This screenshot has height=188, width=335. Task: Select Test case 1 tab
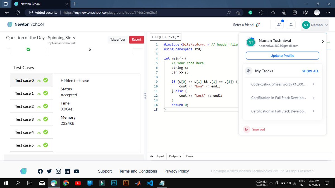coord(32,93)
